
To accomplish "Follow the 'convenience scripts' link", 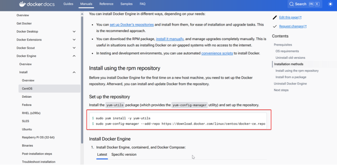I will point(217,53).
